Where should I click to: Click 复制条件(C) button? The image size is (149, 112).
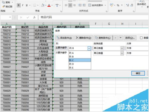tap(103, 38)
